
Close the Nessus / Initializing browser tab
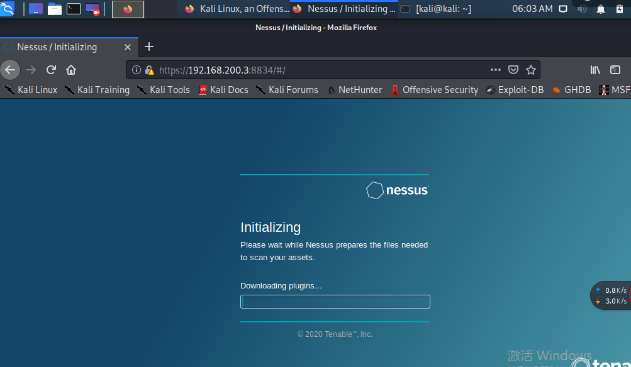click(128, 47)
